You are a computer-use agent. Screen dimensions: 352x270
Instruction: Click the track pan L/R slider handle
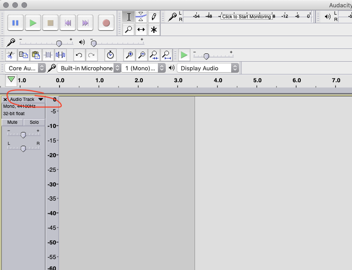click(x=23, y=148)
